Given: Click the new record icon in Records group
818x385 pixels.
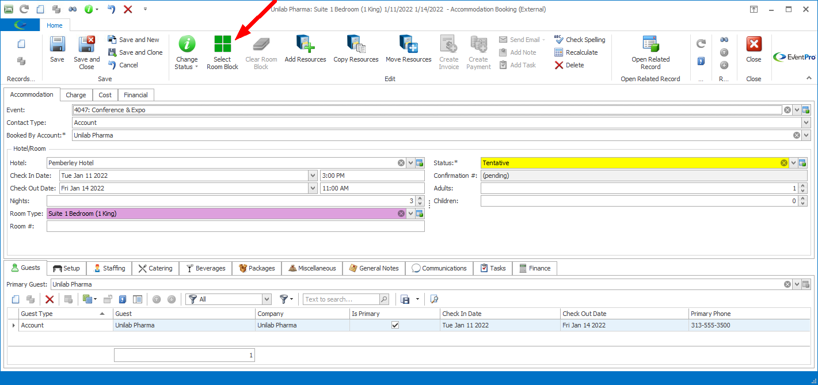Looking at the screenshot, I should coord(21,44).
